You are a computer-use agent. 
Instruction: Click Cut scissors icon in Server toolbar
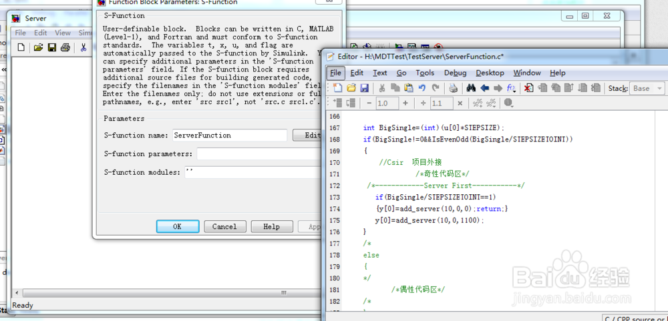click(x=83, y=47)
